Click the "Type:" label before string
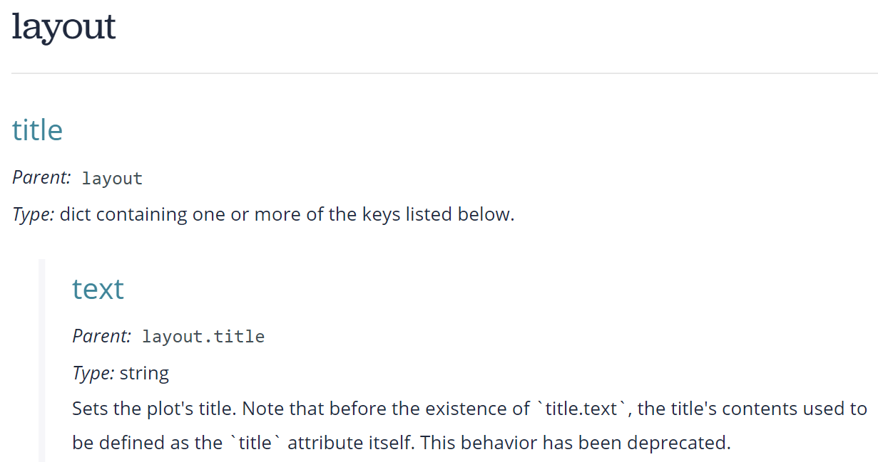 93,372
